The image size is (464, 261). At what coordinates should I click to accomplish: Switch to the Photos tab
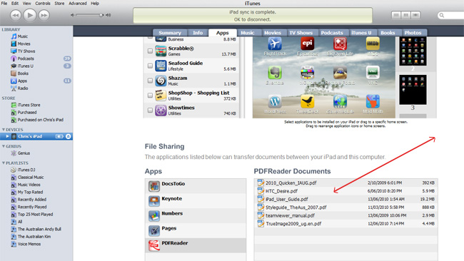point(413,33)
